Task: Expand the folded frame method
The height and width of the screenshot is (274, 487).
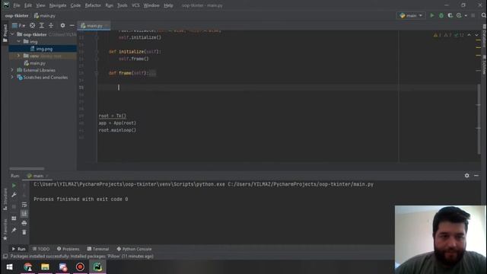Action: (152, 73)
